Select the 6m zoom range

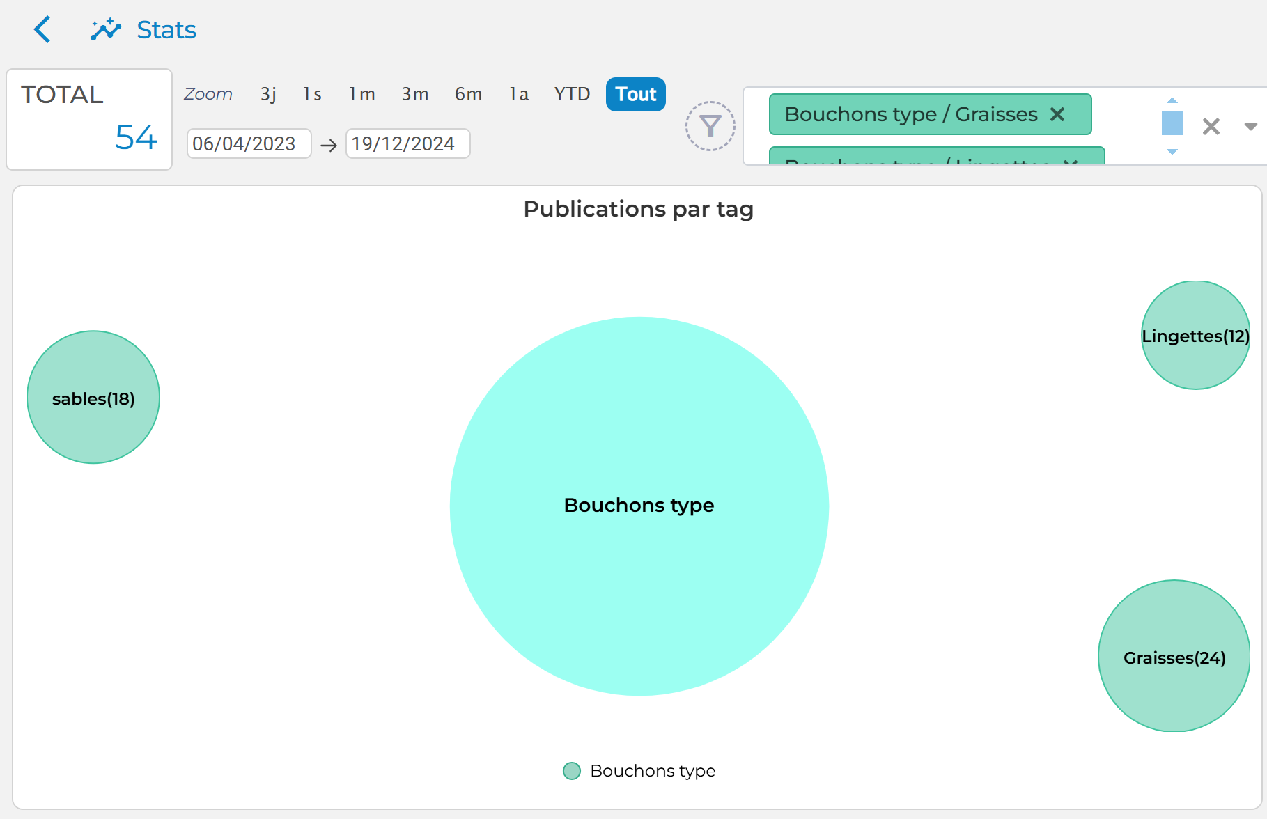click(x=468, y=94)
